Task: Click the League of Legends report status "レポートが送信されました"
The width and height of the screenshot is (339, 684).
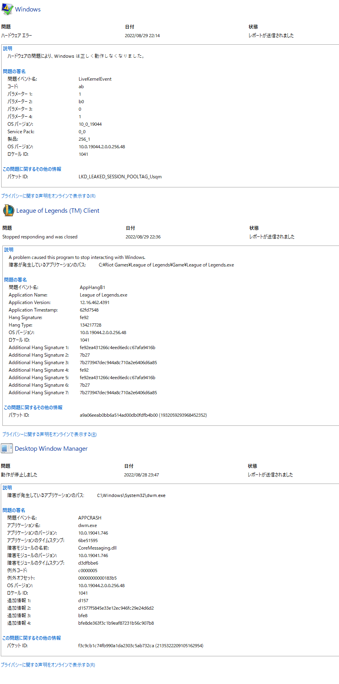Action: click(x=272, y=237)
